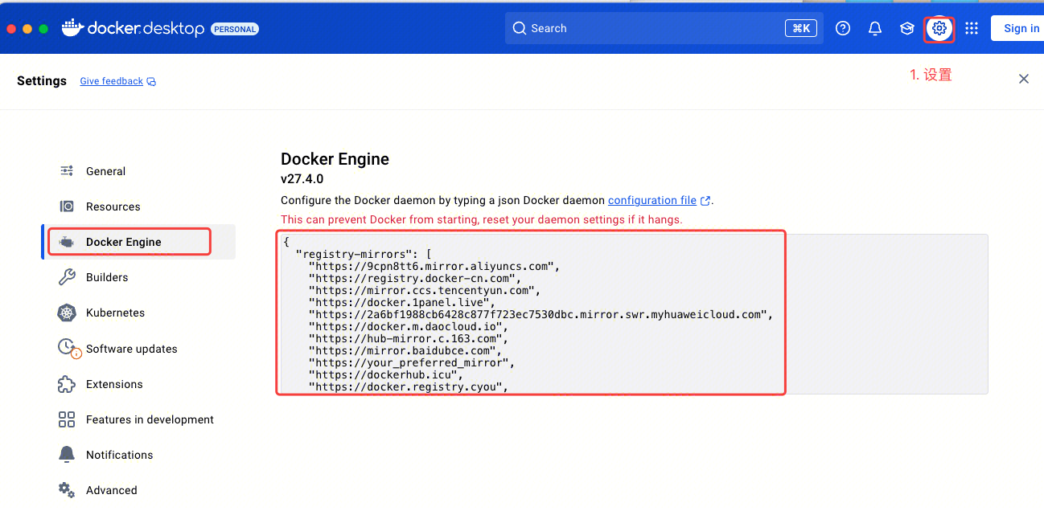Click the external link icon after configuration file
Image resolution: width=1044 pixels, height=511 pixels.
[705, 201]
